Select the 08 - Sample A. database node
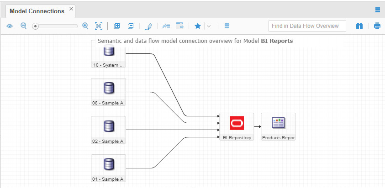Screen dimensions: 385x188 pyautogui.click(x=109, y=92)
